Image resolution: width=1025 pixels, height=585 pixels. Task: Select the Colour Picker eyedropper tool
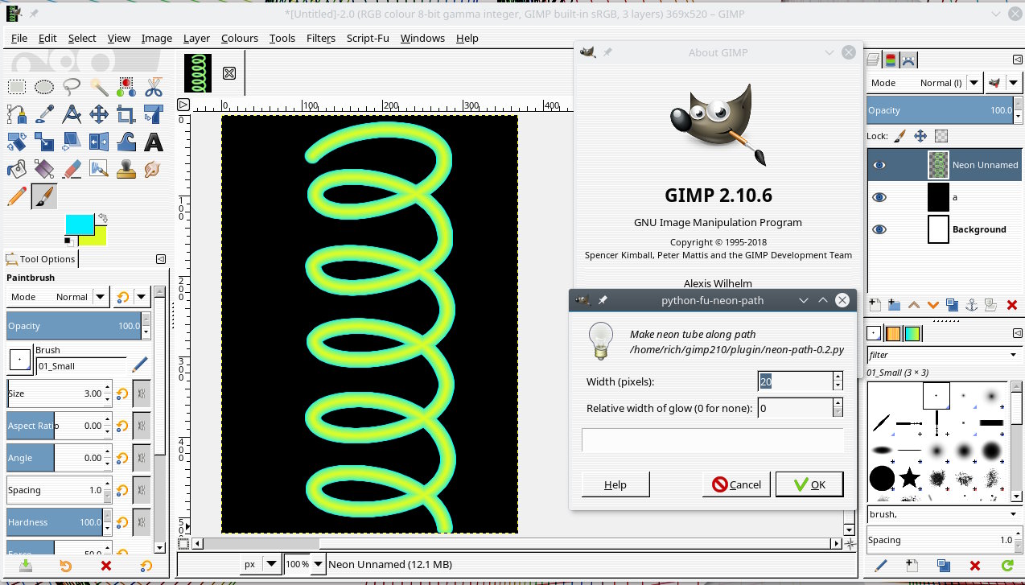tap(44, 114)
